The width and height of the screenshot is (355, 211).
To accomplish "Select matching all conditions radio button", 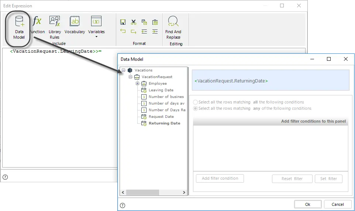I will [x=195, y=102].
